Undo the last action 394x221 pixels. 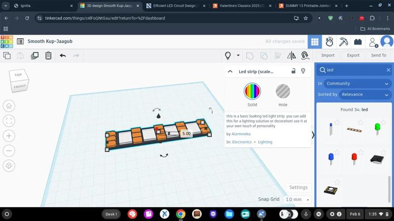(63, 55)
